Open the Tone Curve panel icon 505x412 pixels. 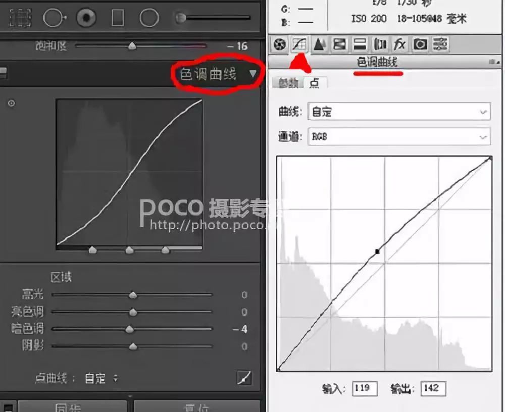click(x=299, y=44)
